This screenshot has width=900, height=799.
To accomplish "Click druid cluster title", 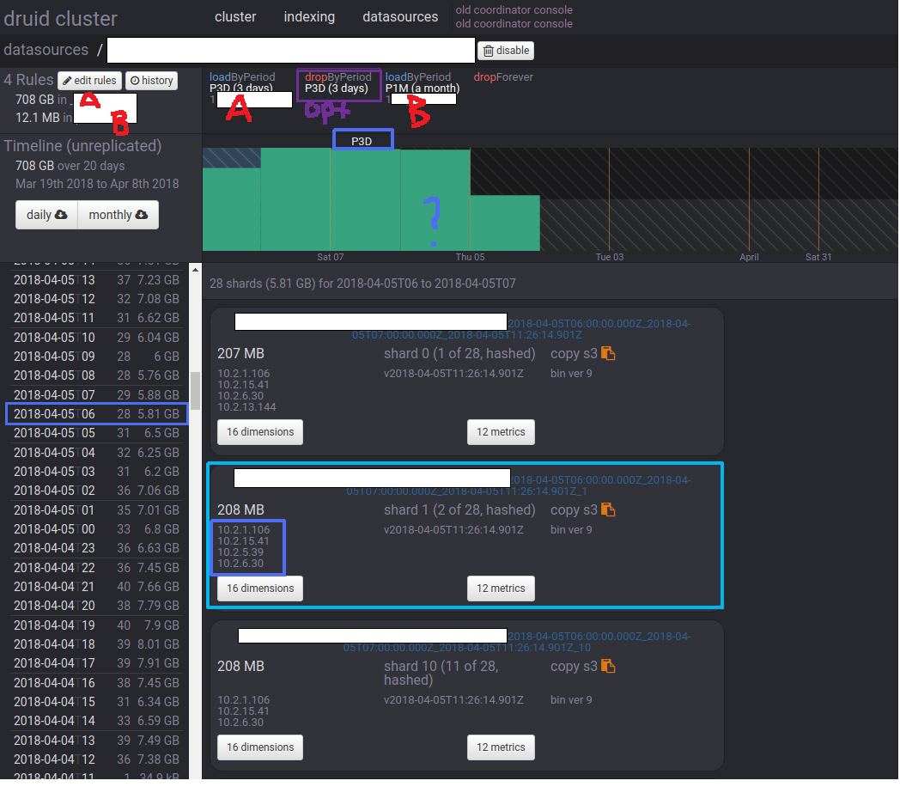I will click(x=60, y=18).
